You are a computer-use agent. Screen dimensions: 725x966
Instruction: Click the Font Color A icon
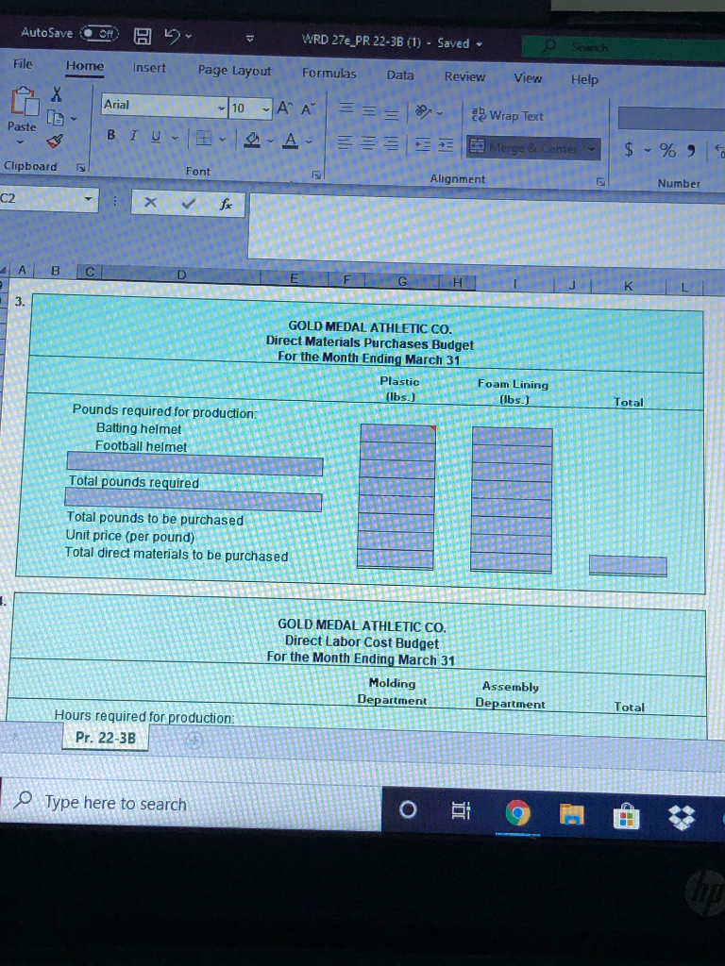(x=291, y=142)
